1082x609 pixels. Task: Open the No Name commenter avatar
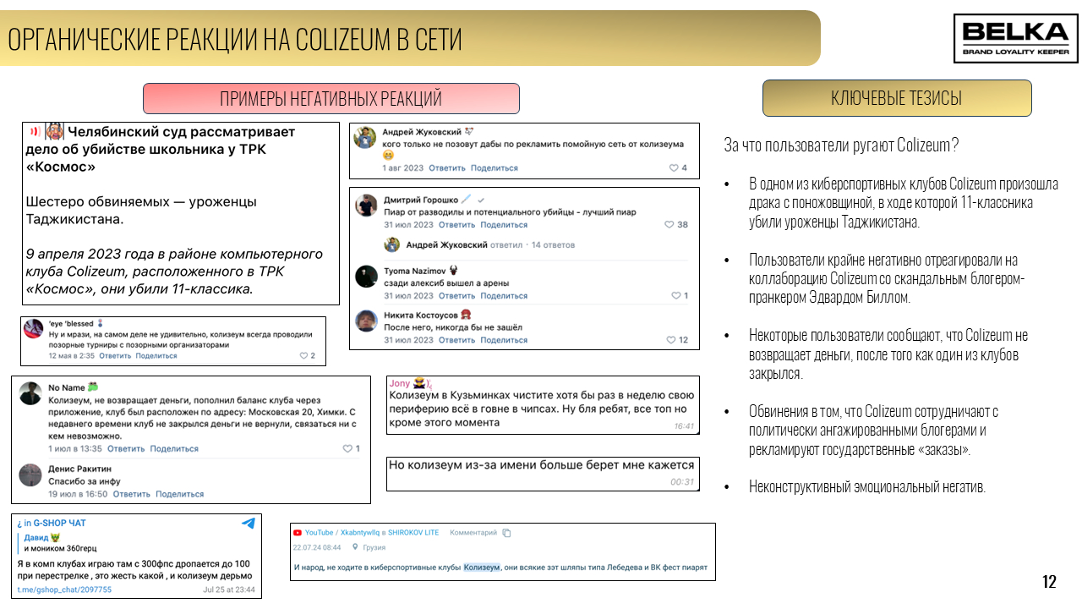click(x=30, y=393)
